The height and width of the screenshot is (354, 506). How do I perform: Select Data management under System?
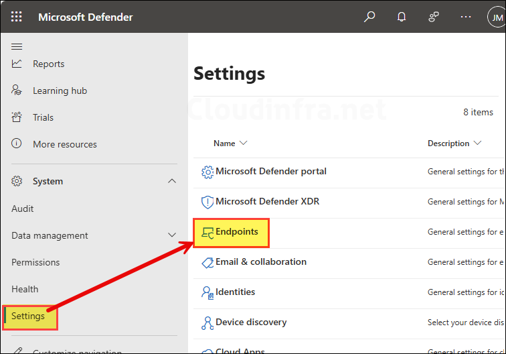pos(50,236)
